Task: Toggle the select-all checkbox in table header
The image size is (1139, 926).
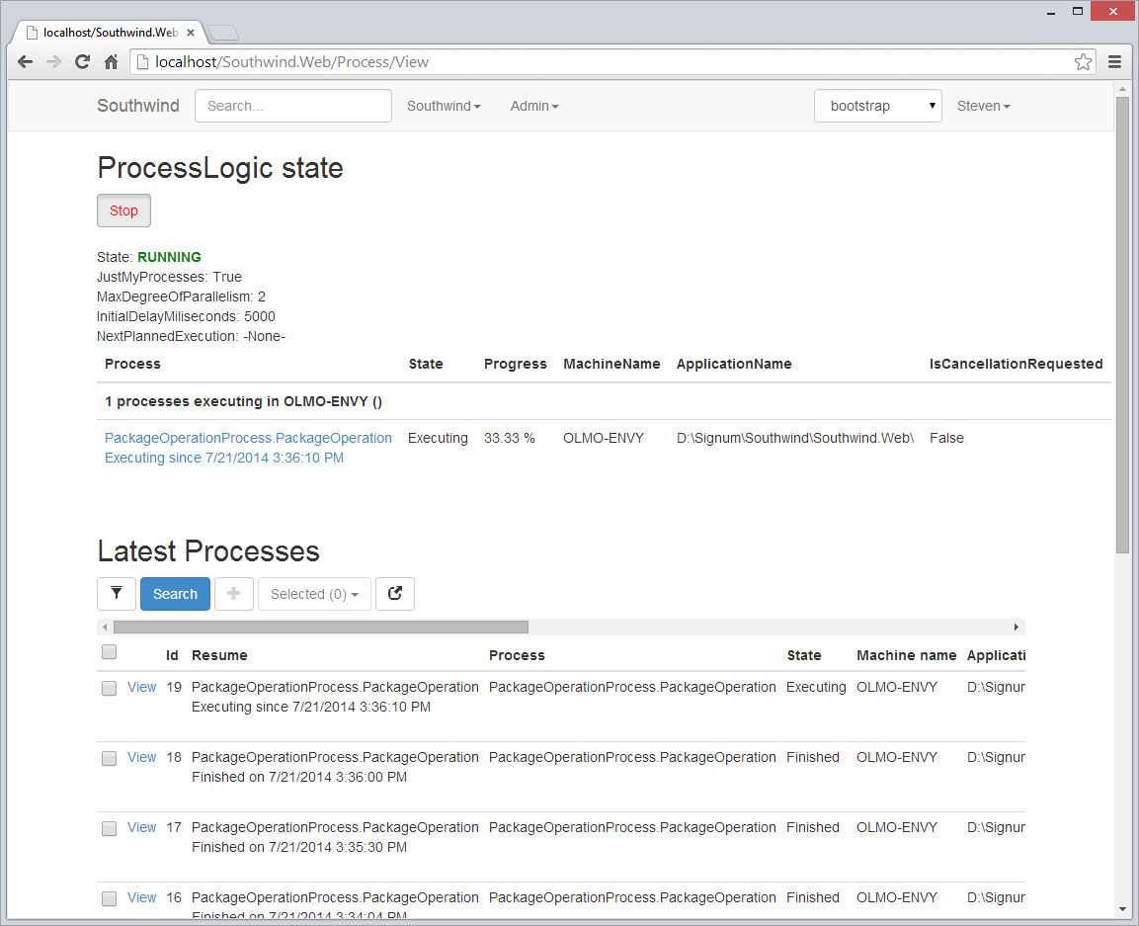Action: 110,652
